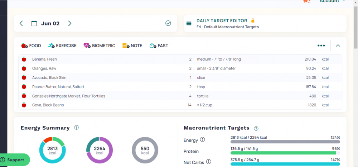Open Macronutrient Targets help question mark
The height and width of the screenshot is (167, 358).
pos(256,128)
